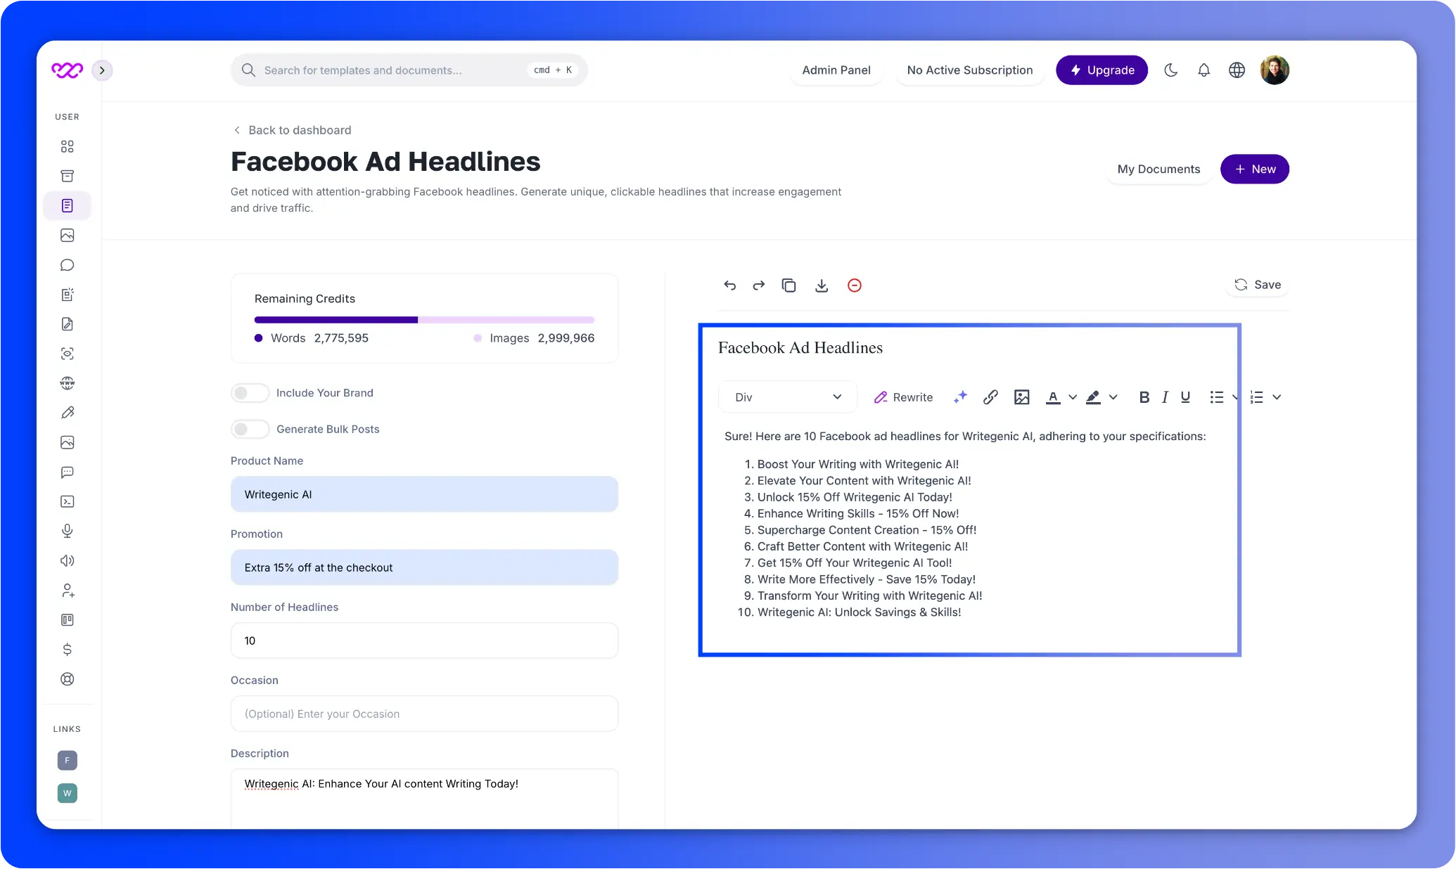
Task: Click the undo arrow in editor toolbar
Action: (729, 285)
